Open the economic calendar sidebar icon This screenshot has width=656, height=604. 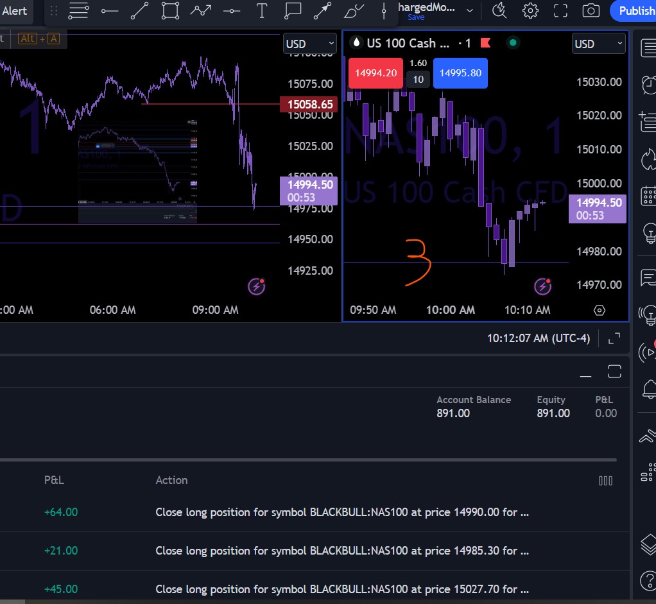point(648,195)
